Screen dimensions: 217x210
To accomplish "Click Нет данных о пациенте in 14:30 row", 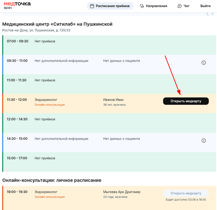I will click(122, 139).
